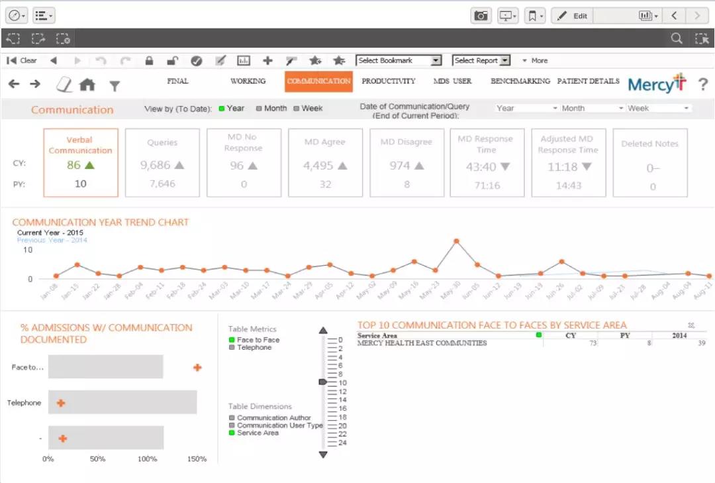This screenshot has height=483, width=715.
Task: Select Month in View by options
Action: [x=271, y=109]
